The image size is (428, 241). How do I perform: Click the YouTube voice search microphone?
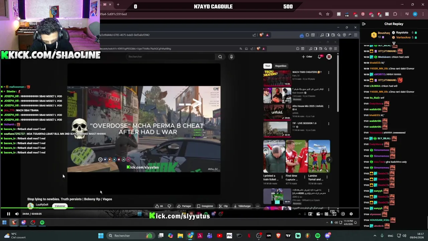click(x=231, y=57)
